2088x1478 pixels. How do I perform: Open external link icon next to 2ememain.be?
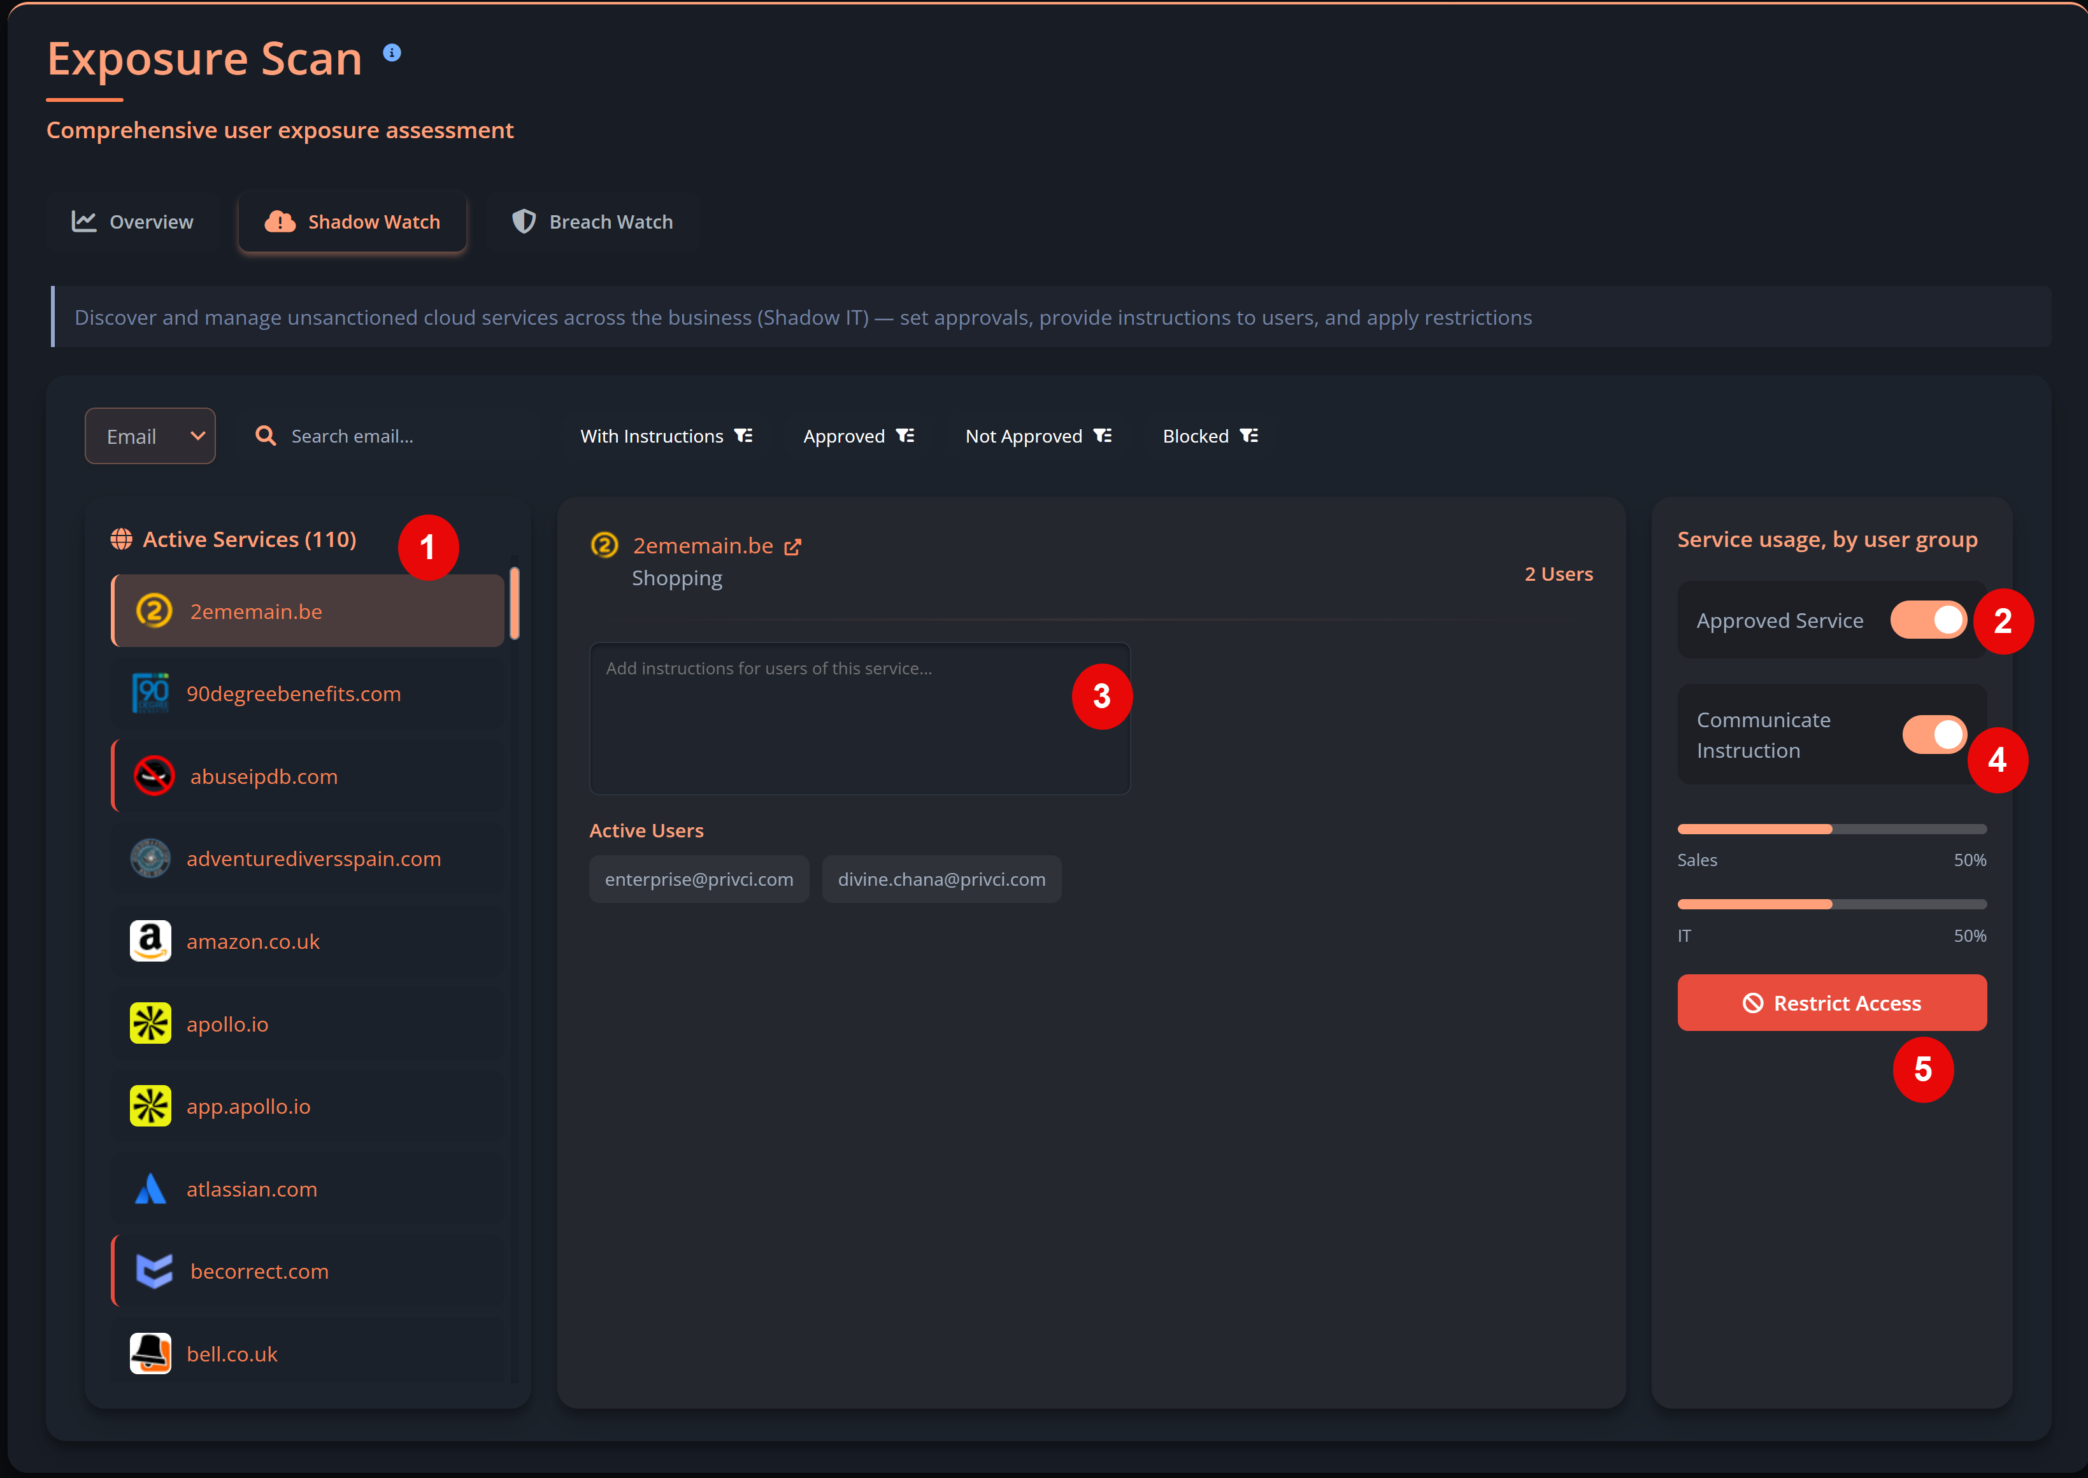click(793, 547)
